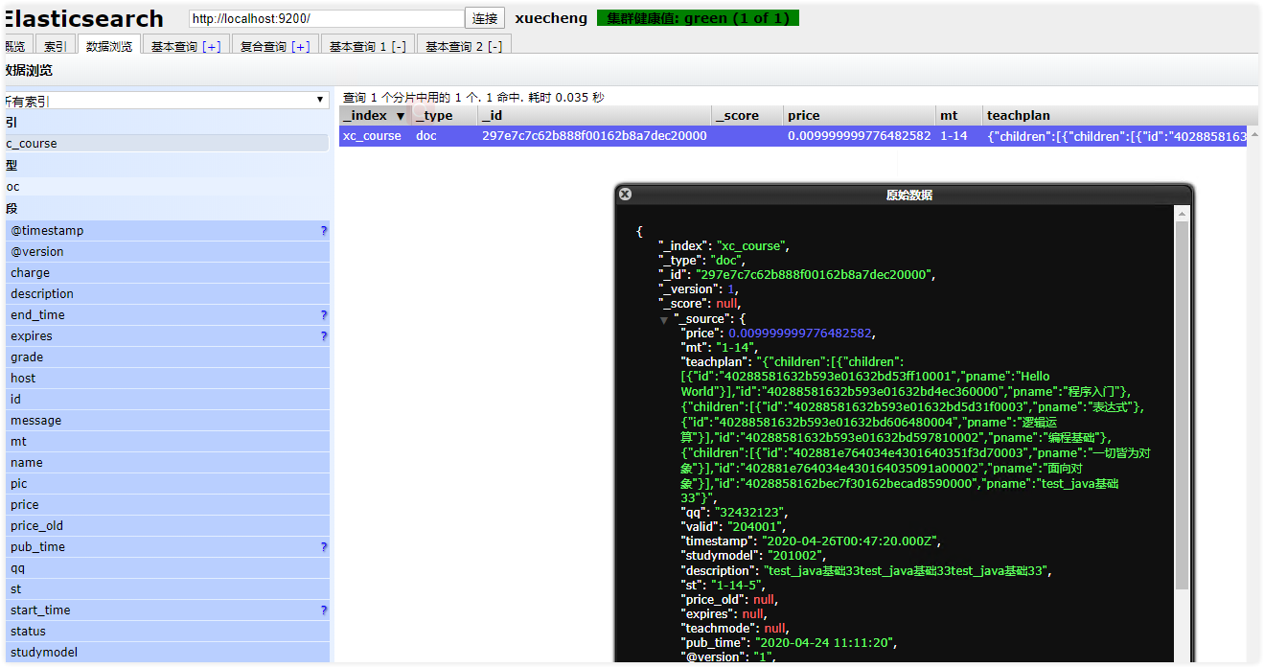The height and width of the screenshot is (668, 1264).
Task: Expand the name field filter
Action: coord(165,463)
